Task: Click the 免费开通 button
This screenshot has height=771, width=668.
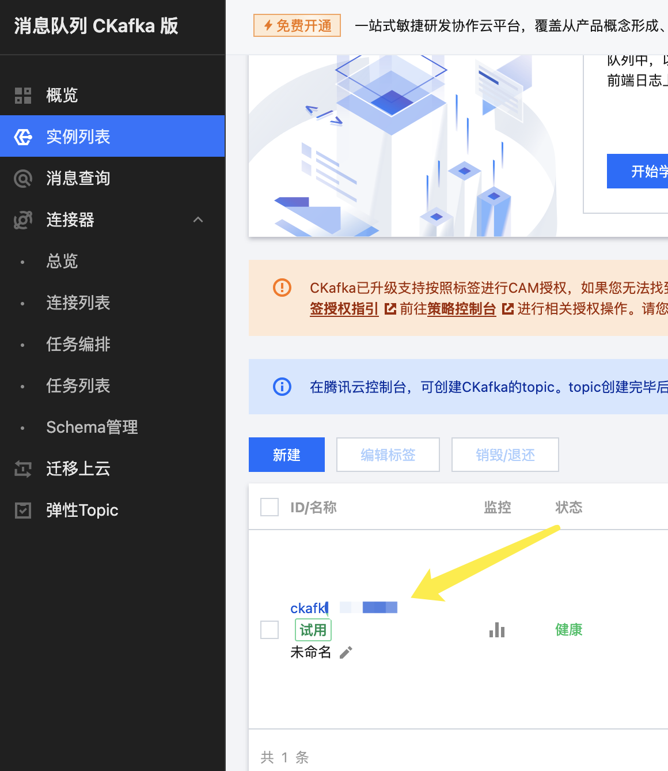Action: [x=297, y=25]
